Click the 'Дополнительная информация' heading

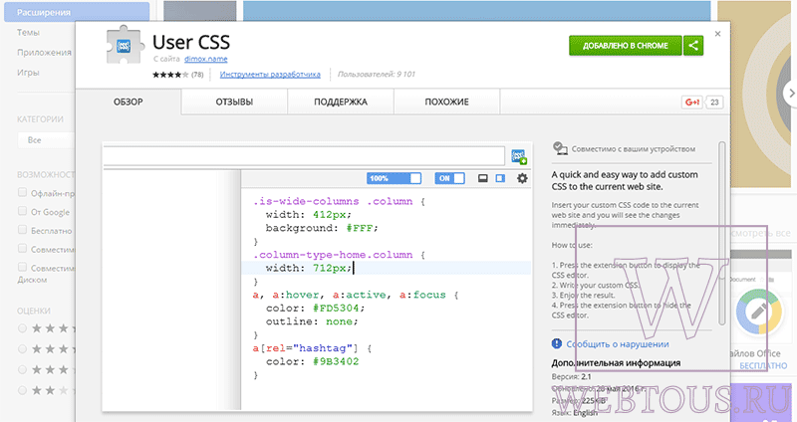pyautogui.click(x=616, y=363)
